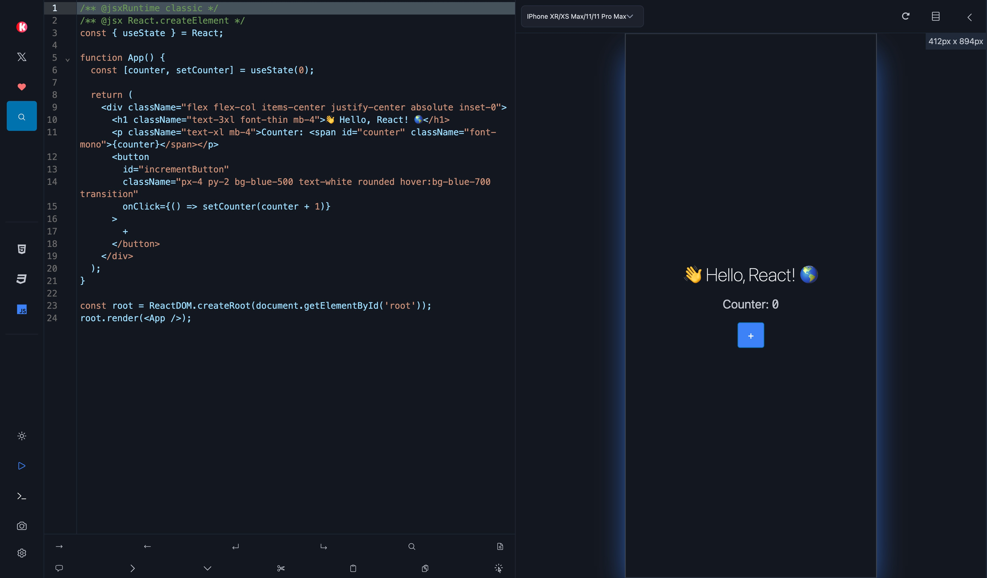The image size is (987, 578).
Task: Click the run (play) icon in the sidebar
Action: tap(22, 466)
